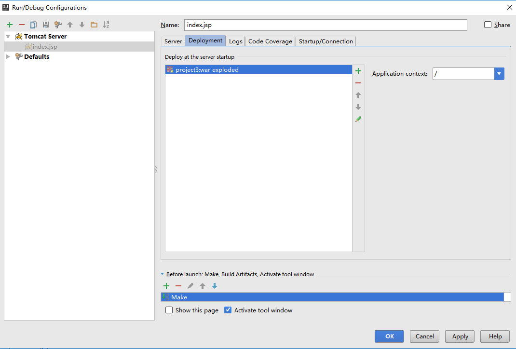Select the Deployment tab

(205, 40)
